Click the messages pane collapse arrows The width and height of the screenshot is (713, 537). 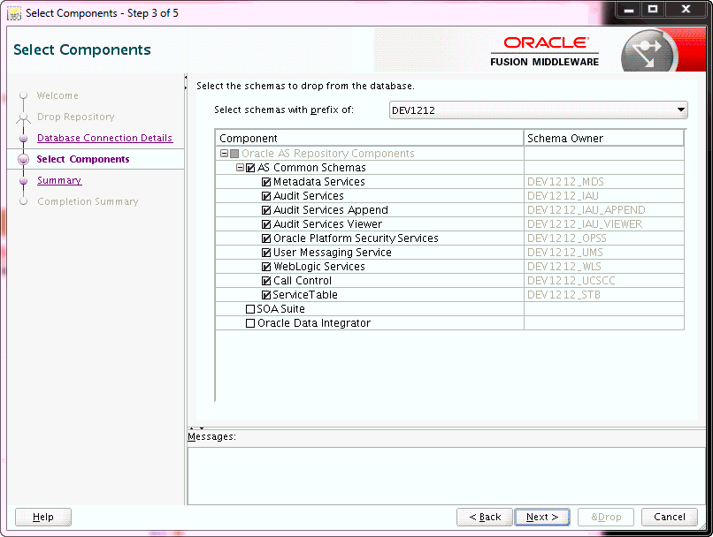click(196, 428)
